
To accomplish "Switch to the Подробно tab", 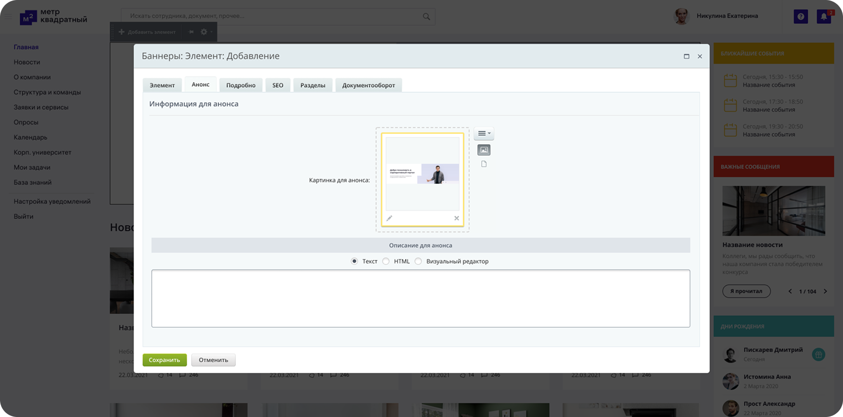I will (x=241, y=85).
